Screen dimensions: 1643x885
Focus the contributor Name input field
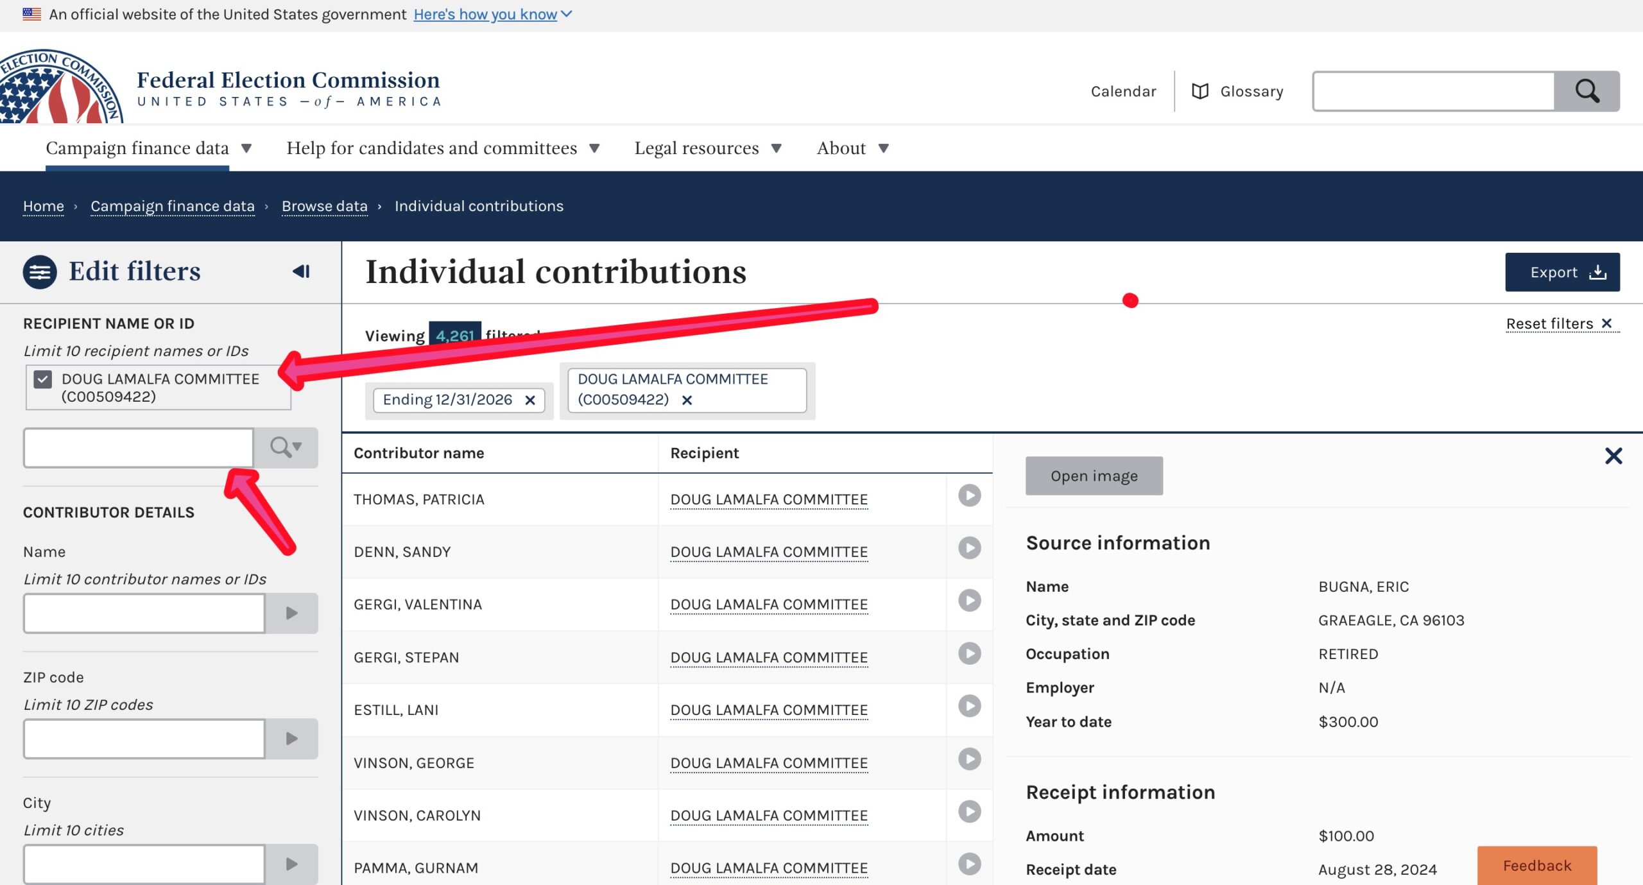point(144,613)
